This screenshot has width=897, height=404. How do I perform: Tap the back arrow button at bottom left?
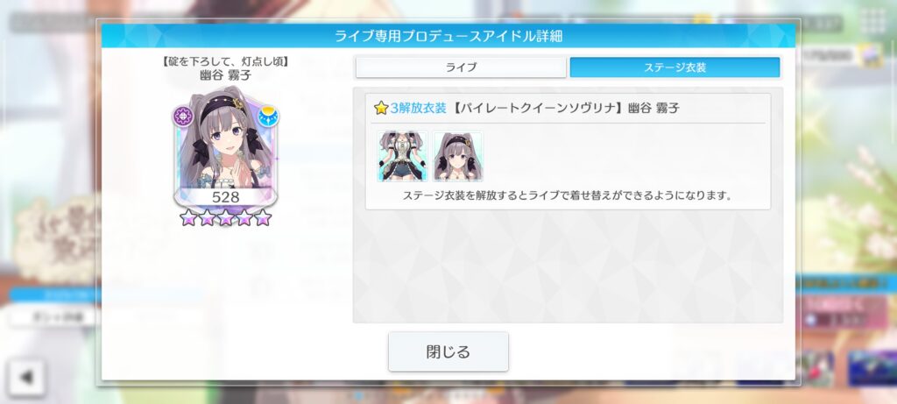[x=26, y=377]
